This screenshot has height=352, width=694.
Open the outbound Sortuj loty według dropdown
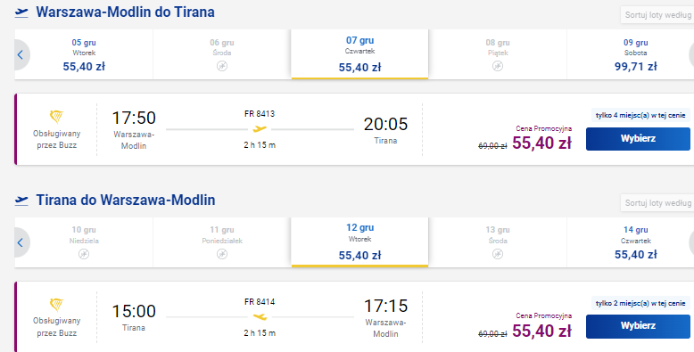click(657, 15)
